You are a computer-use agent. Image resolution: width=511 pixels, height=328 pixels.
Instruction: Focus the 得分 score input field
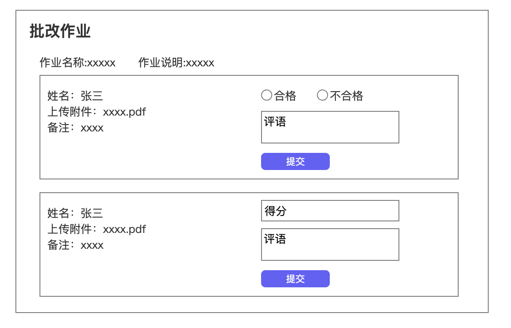[330, 211]
